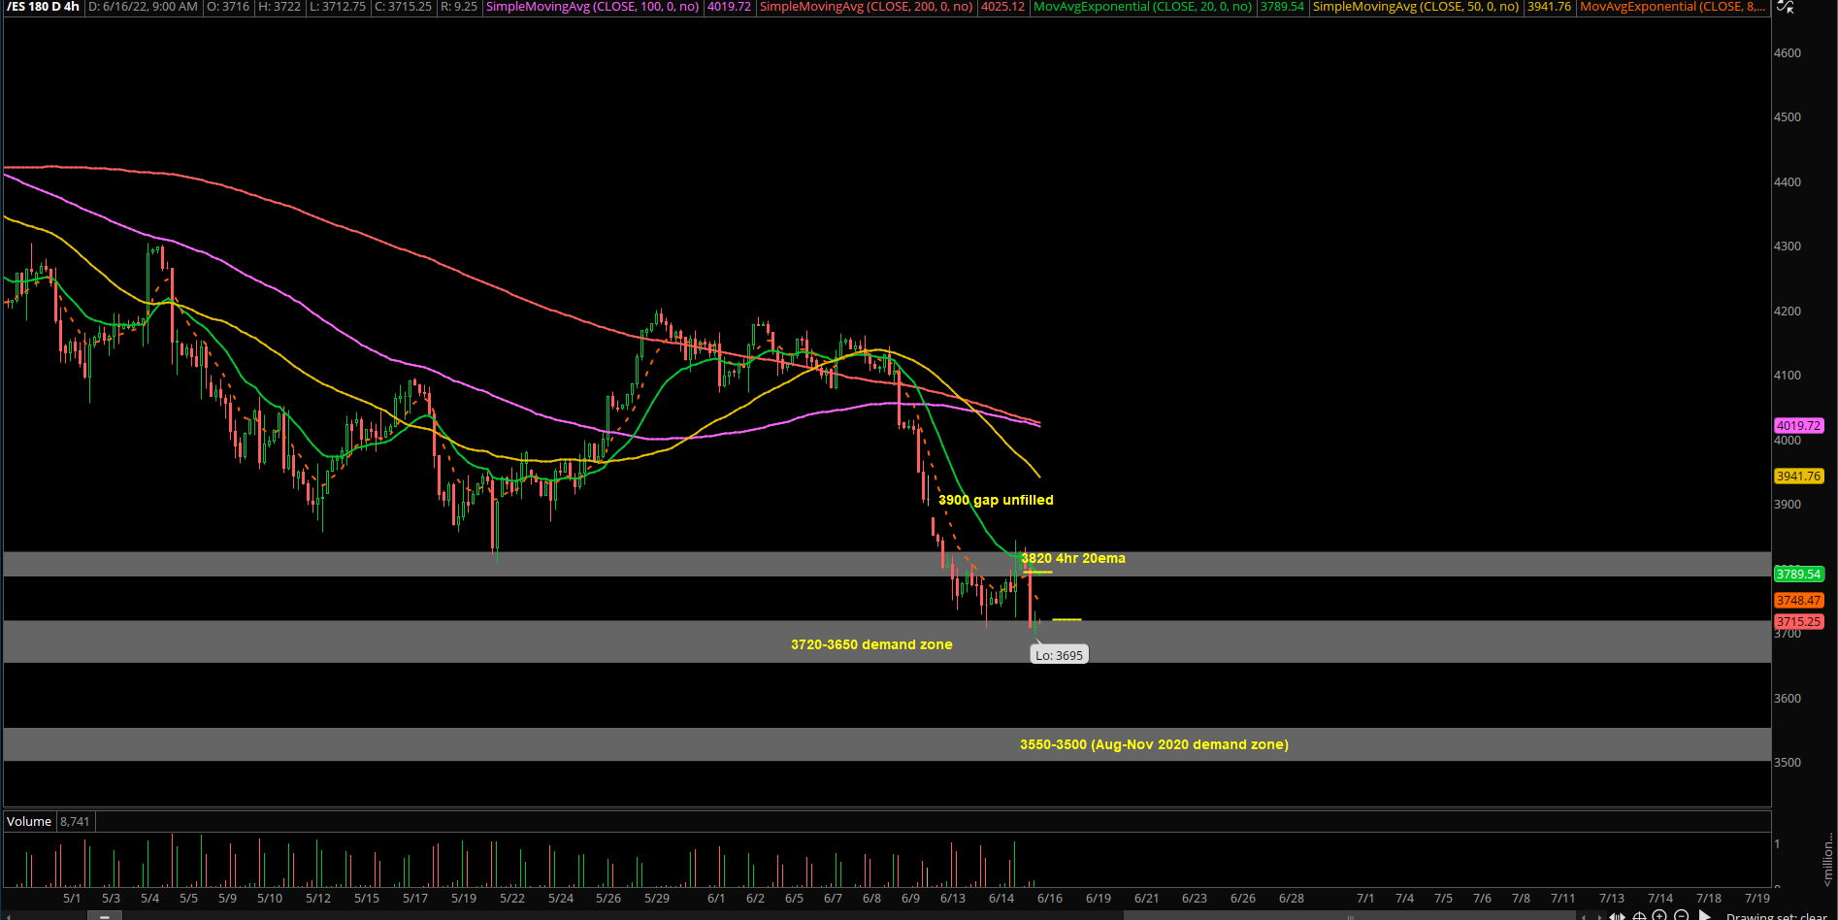
Task: Click the C: 3715.25 close value
Action: click(403, 7)
